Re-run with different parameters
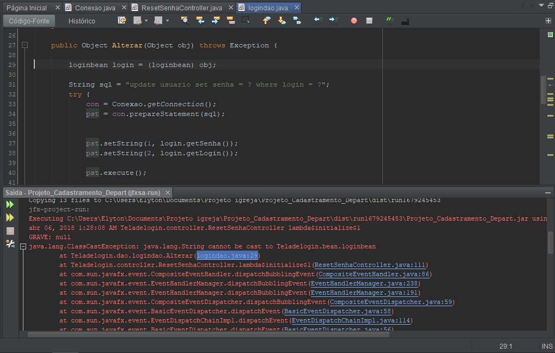The width and height of the screenshot is (555, 353). coord(10,217)
